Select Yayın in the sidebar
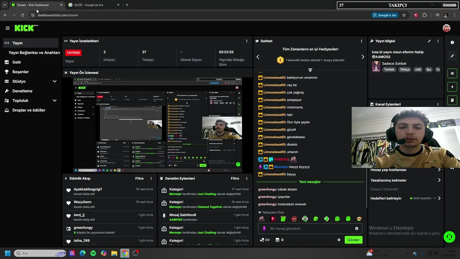The width and height of the screenshot is (460, 259). pyautogui.click(x=31, y=43)
